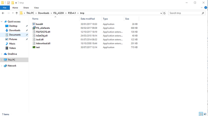Select Network in navigation pane
208x116 pixels.
(x=12, y=66)
